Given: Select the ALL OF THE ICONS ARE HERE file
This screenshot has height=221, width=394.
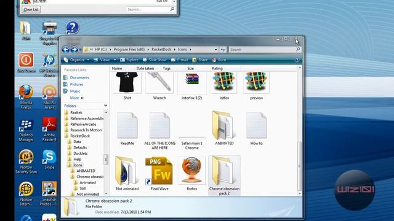Looking at the screenshot, I should tap(159, 131).
